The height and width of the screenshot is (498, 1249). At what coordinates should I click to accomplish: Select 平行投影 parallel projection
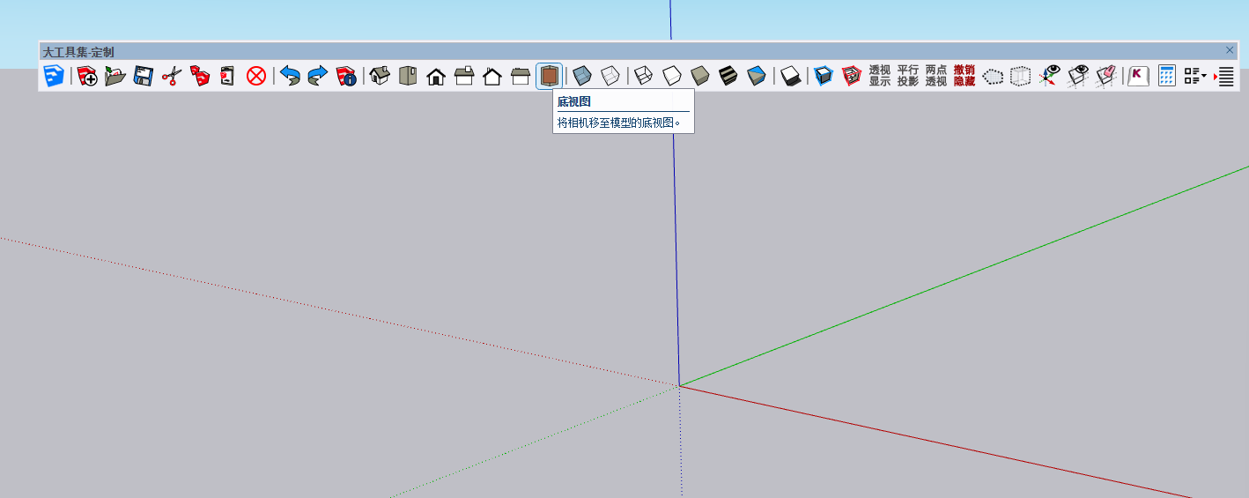click(x=907, y=76)
